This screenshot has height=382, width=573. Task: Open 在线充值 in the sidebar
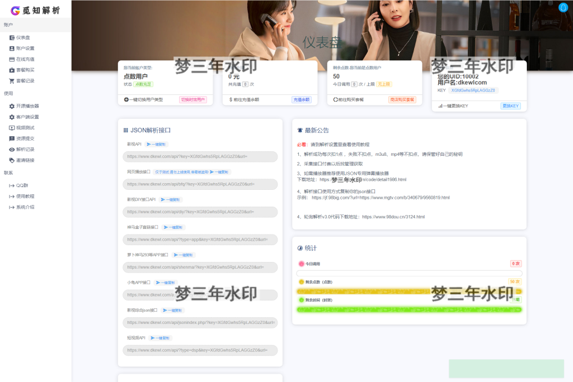click(x=25, y=59)
